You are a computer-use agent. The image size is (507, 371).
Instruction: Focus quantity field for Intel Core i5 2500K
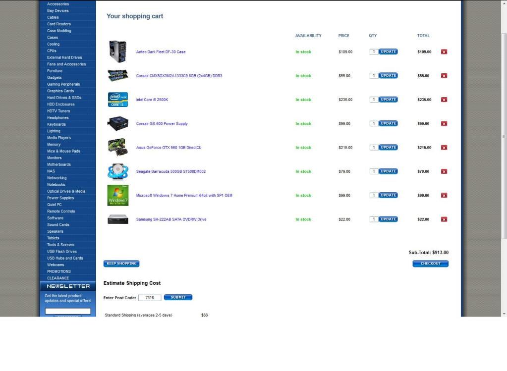coord(374,100)
